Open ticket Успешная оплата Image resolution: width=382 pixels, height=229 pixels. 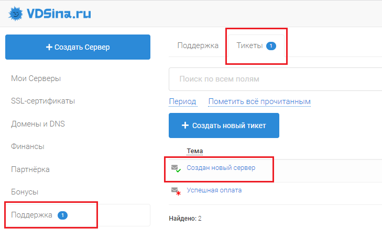[x=214, y=190]
